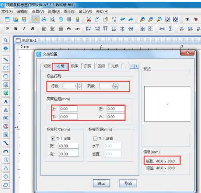The width and height of the screenshot is (201, 193).
Task: Click the 取消 button
Action: pos(128,183)
